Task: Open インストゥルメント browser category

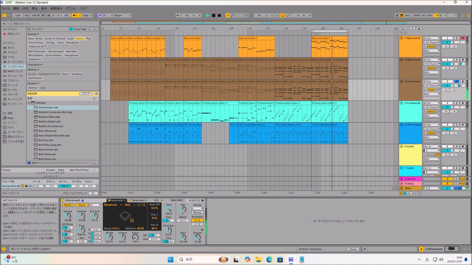Action: [13, 66]
